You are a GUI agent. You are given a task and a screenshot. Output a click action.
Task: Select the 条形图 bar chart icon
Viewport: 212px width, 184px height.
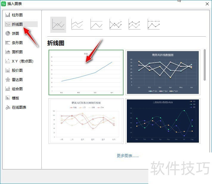click(7, 43)
